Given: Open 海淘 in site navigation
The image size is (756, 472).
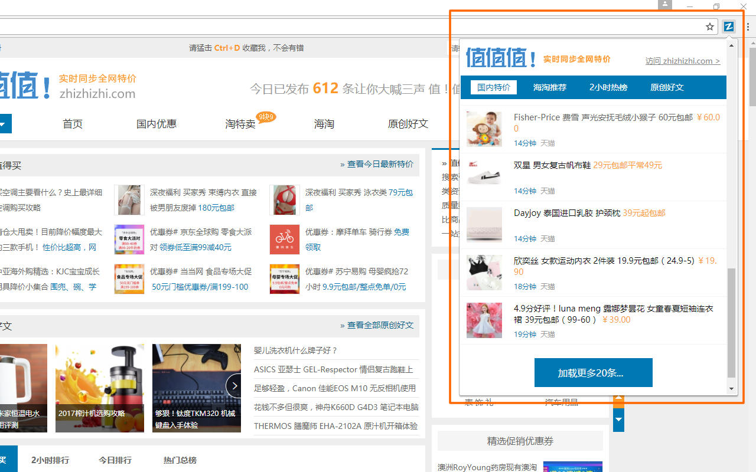Looking at the screenshot, I should 324,124.
